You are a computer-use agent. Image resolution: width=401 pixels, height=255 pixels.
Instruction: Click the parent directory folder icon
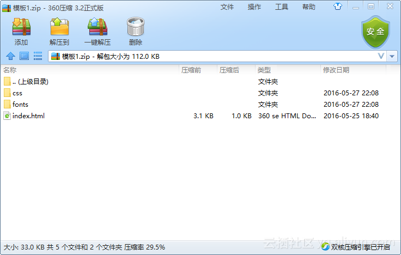(7, 82)
